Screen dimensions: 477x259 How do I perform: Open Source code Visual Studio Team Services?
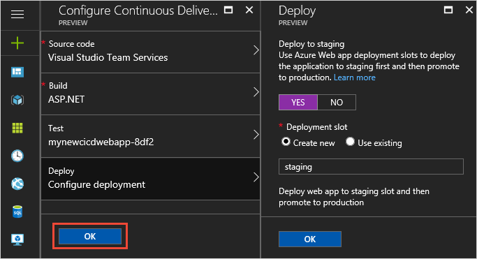(151, 52)
